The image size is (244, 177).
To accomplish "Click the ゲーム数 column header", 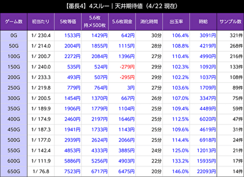I will 14,21.
